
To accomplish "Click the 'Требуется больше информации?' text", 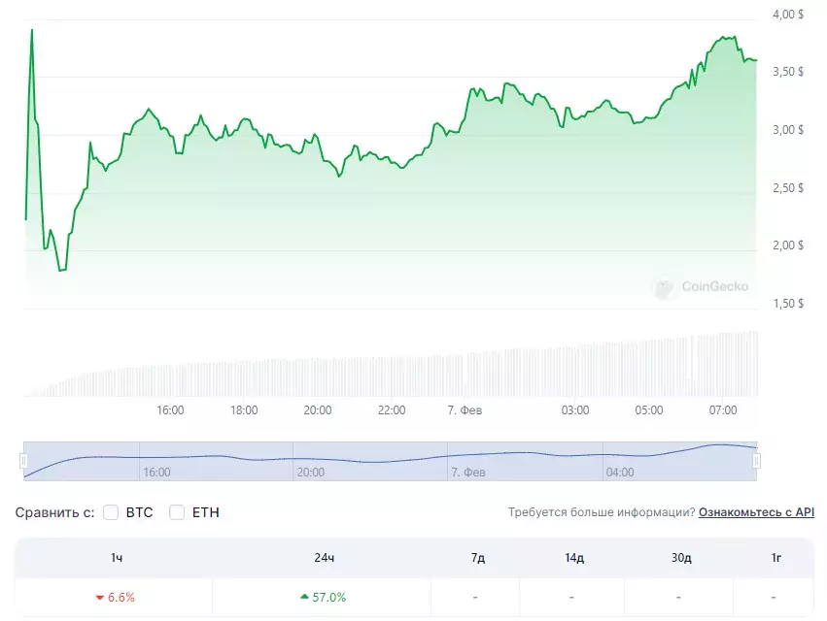I will click(x=602, y=512).
